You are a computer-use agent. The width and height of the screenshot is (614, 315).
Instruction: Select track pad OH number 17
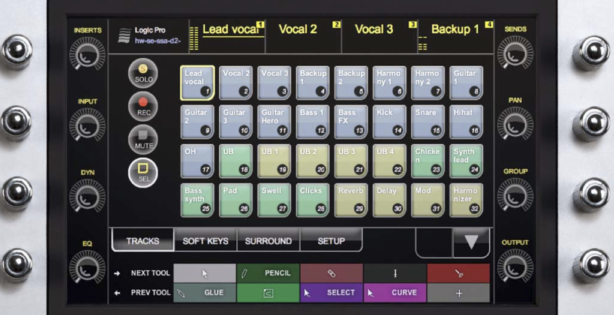197,161
